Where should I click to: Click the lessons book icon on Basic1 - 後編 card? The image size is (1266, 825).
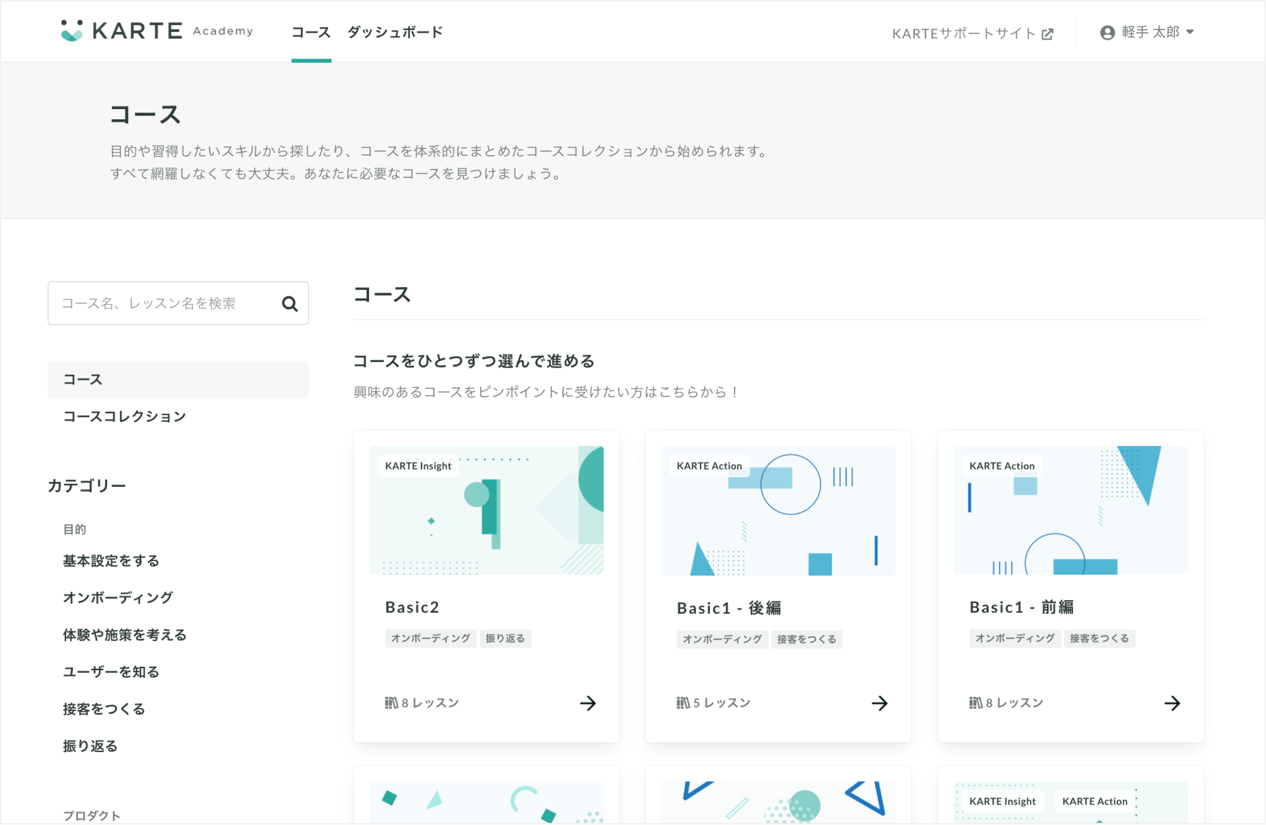[683, 703]
